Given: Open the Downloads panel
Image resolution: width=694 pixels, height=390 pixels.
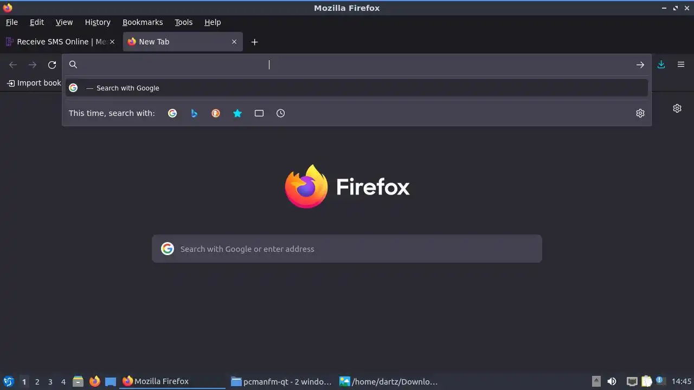Looking at the screenshot, I should (x=661, y=64).
